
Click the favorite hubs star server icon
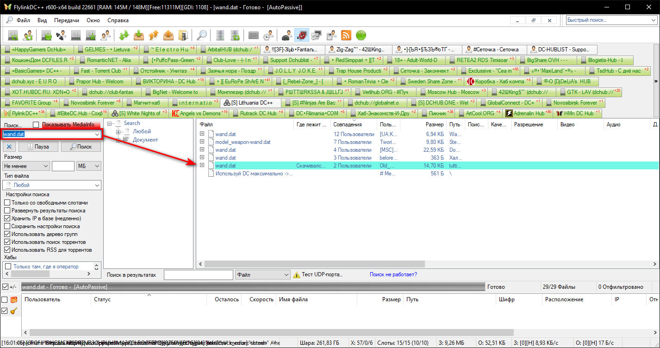click(x=91, y=35)
